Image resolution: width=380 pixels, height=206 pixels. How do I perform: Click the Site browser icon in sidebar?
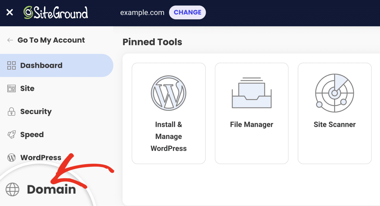pos(11,88)
